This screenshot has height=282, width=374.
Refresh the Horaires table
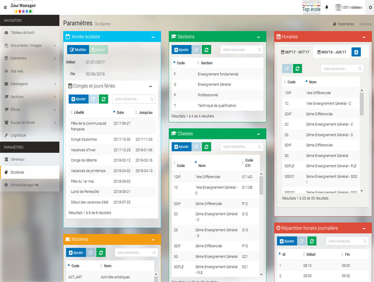298,68
